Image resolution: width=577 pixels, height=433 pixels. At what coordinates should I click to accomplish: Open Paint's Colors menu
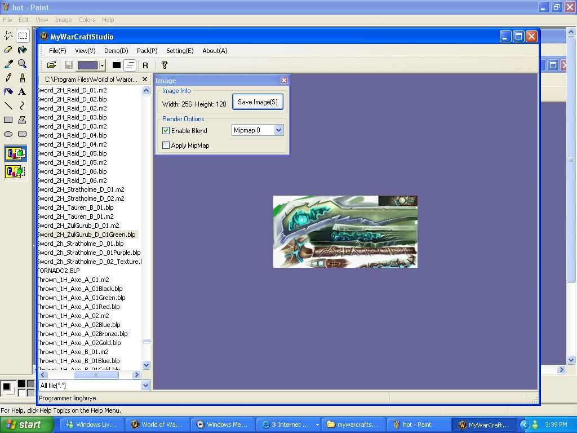(x=87, y=20)
